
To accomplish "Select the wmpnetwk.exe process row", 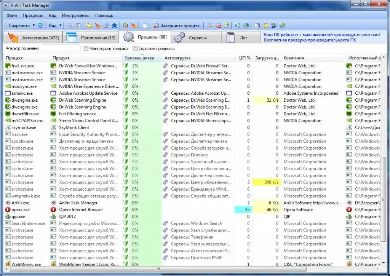I will click(192, 196).
